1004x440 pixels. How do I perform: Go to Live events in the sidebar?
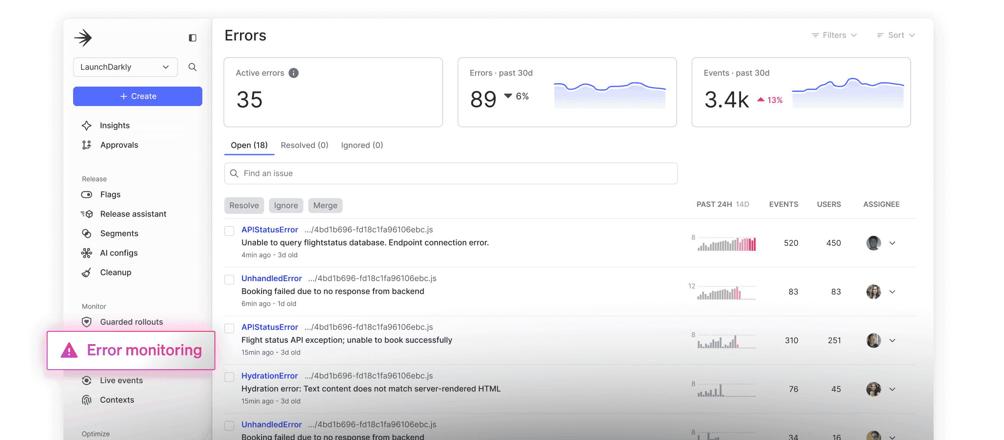pos(122,381)
